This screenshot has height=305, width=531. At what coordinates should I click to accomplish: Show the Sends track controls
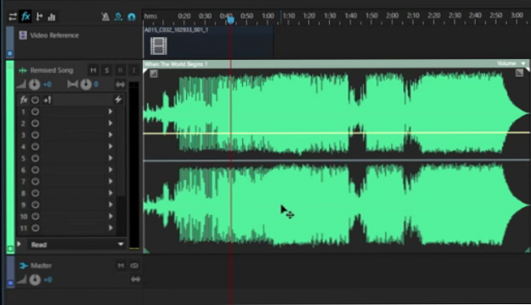(39, 17)
